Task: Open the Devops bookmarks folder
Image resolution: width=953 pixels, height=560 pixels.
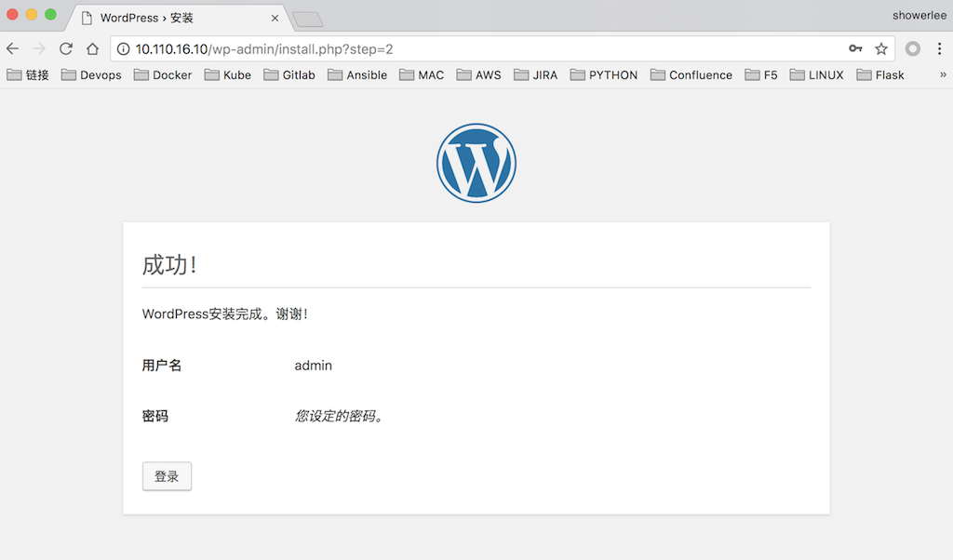Action: (91, 74)
